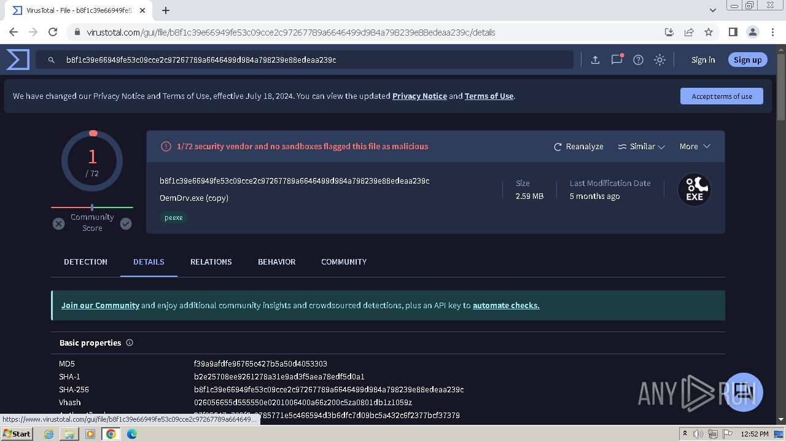
Task: Open the Chrome profile icon
Action: click(752, 32)
